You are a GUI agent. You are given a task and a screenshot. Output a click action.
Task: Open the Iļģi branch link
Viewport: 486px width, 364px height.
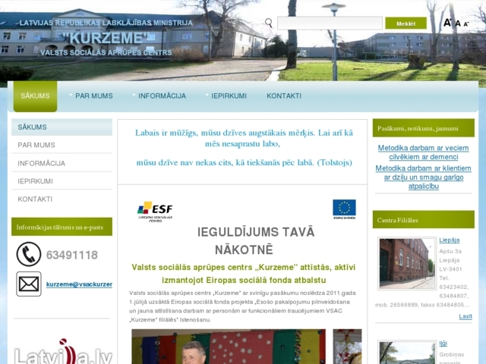coord(443,344)
